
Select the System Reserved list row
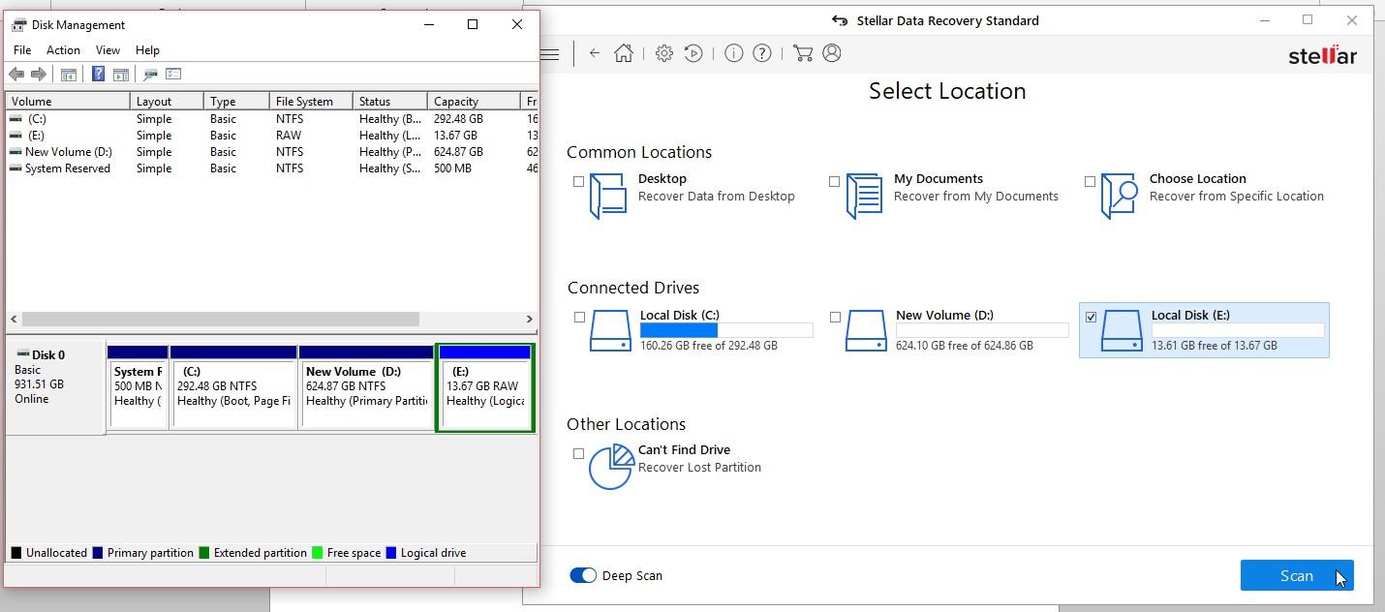click(271, 168)
